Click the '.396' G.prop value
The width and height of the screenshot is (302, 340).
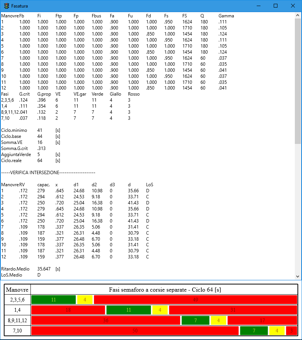point(42,100)
